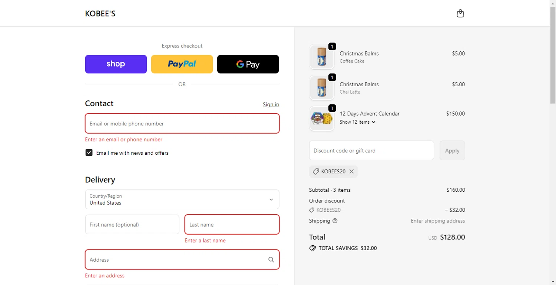Click the $150.00 Advent Calendar price

pyautogui.click(x=456, y=114)
